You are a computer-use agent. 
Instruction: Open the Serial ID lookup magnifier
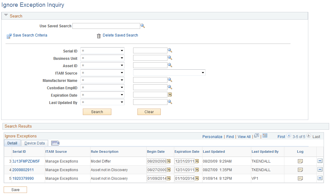pyautogui.click(x=170, y=50)
